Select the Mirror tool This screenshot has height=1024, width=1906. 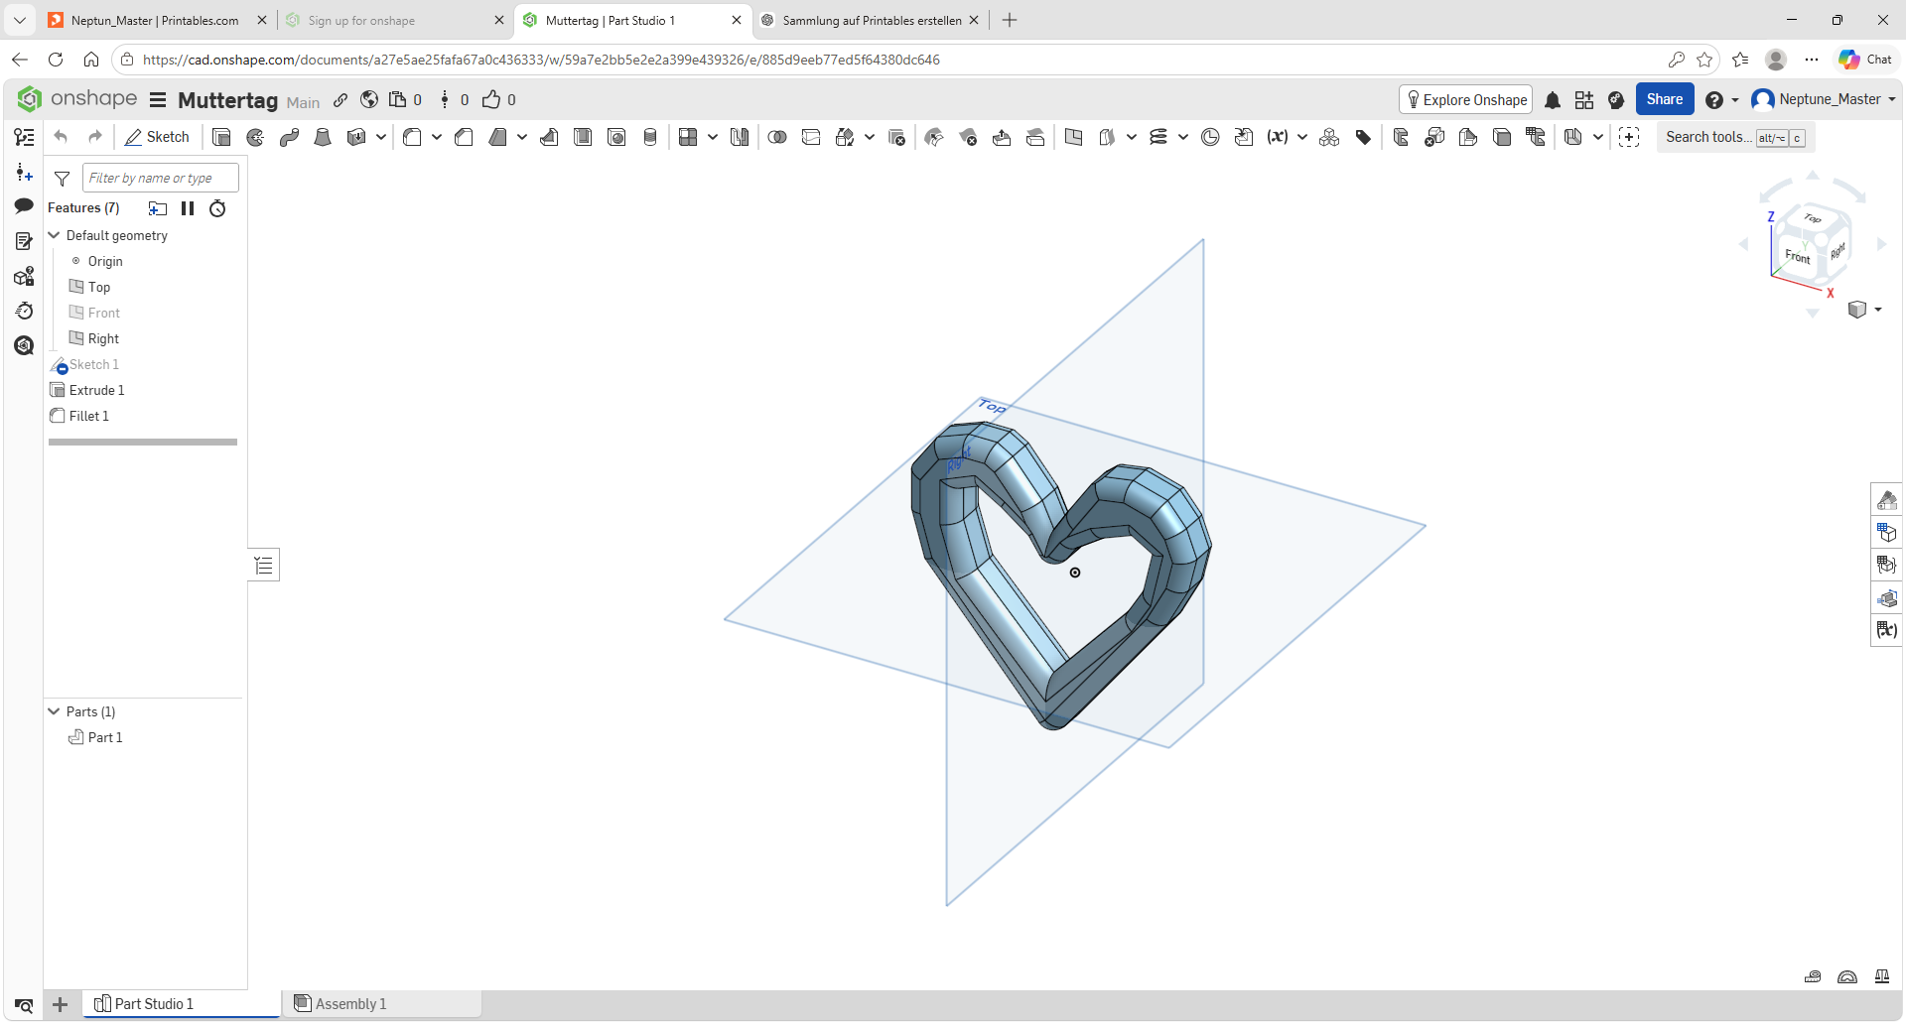click(x=740, y=137)
